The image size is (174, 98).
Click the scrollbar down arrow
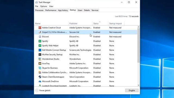138,85
